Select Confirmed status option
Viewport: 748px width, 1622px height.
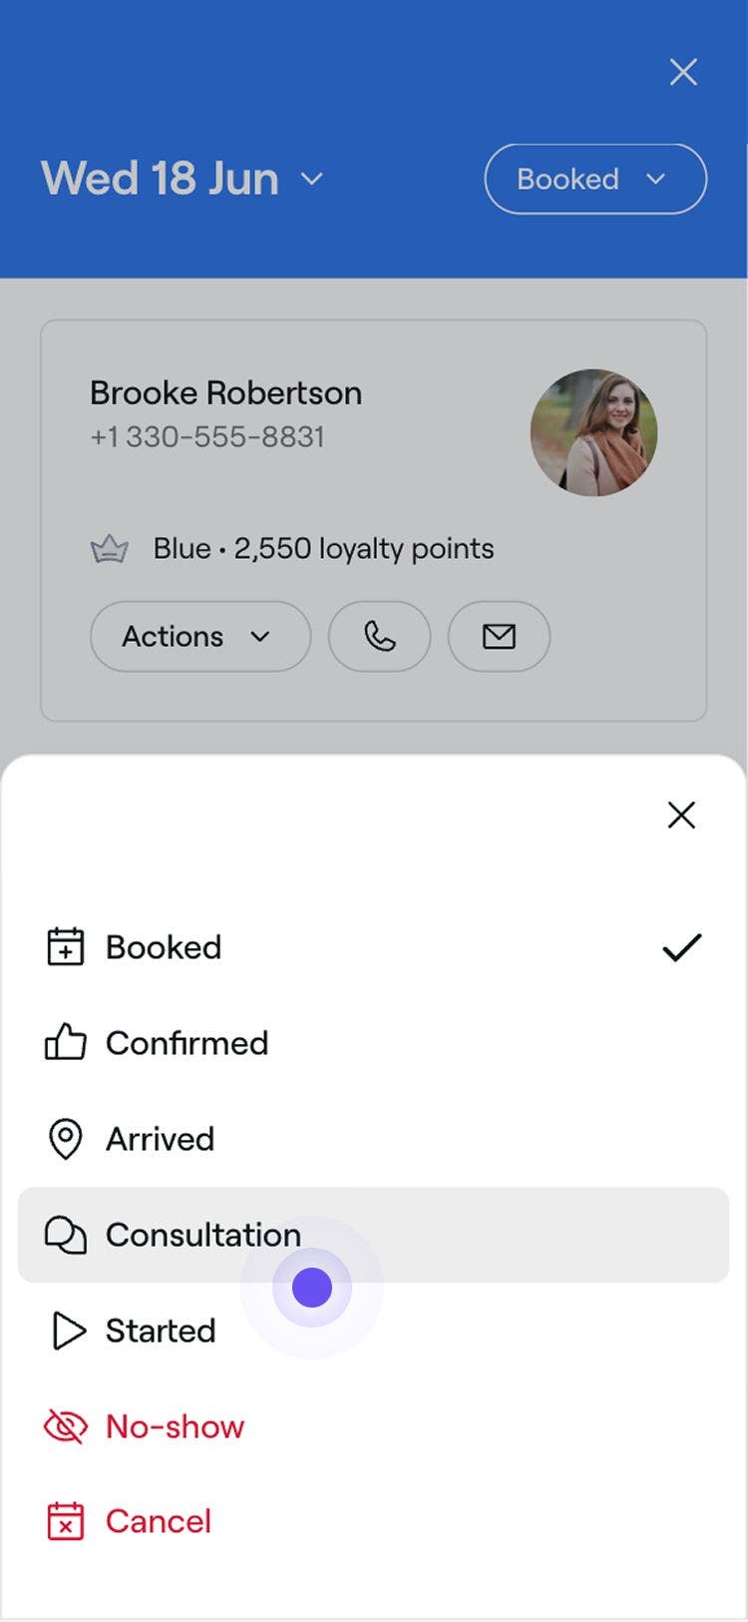(x=187, y=1043)
